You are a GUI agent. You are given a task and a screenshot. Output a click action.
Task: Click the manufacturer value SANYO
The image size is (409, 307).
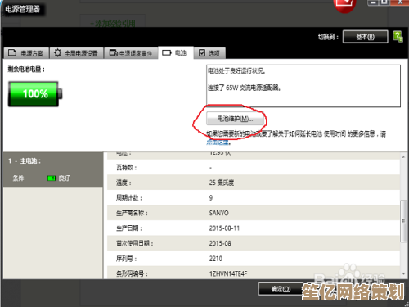(x=218, y=213)
